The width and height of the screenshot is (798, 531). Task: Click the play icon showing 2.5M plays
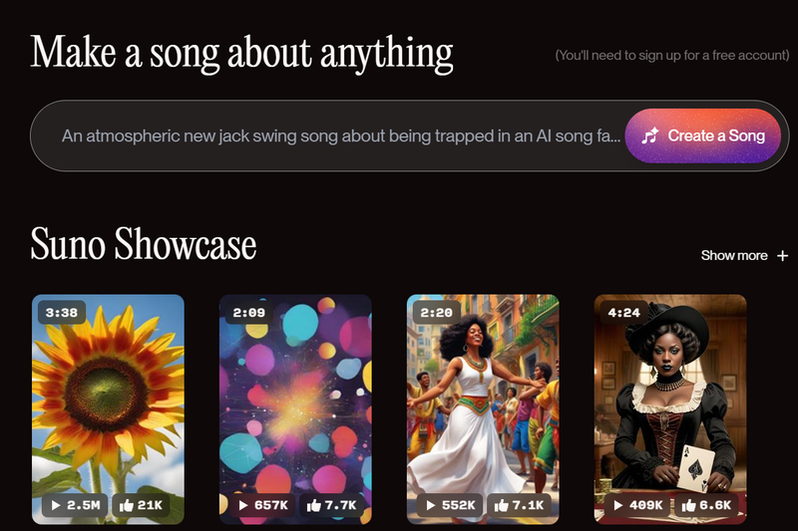coord(57,505)
